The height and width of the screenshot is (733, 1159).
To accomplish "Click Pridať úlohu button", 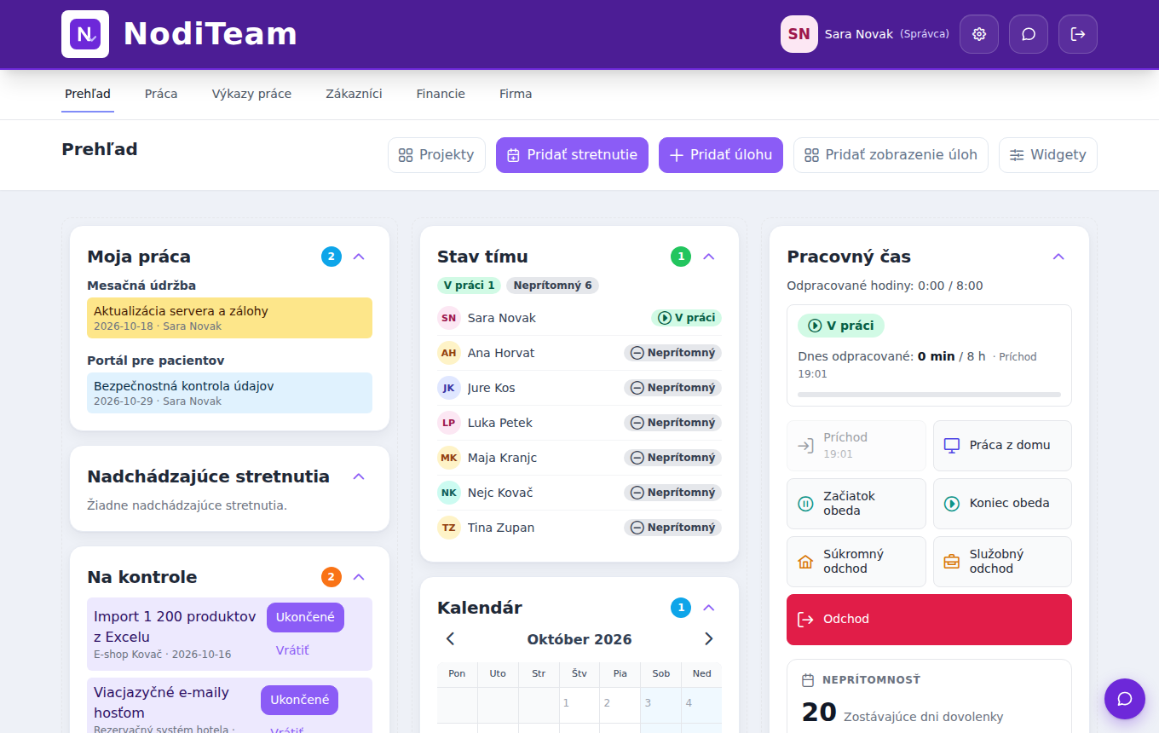I will (721, 155).
